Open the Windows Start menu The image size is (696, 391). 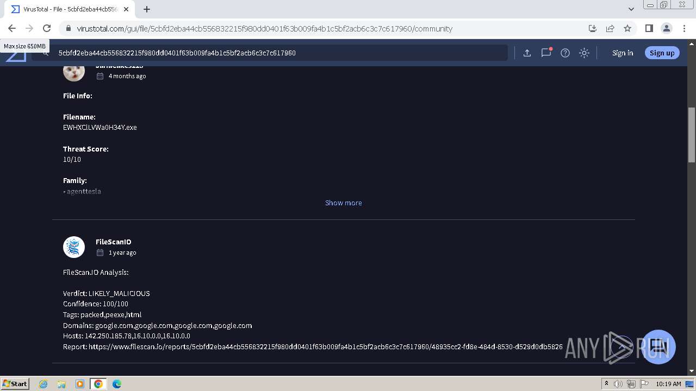point(15,383)
